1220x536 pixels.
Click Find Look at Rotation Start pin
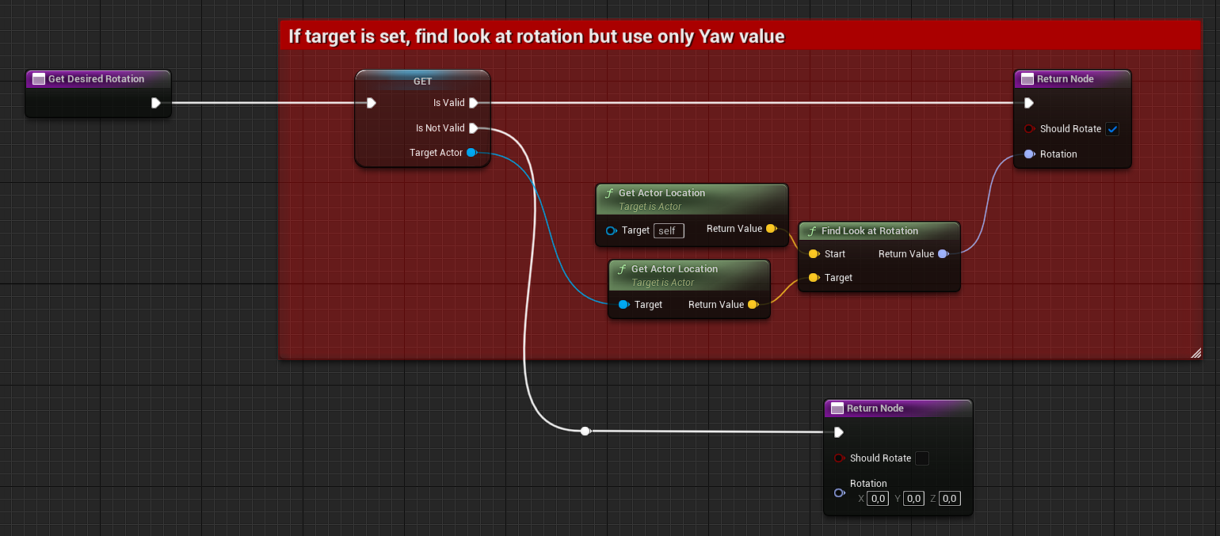(813, 254)
